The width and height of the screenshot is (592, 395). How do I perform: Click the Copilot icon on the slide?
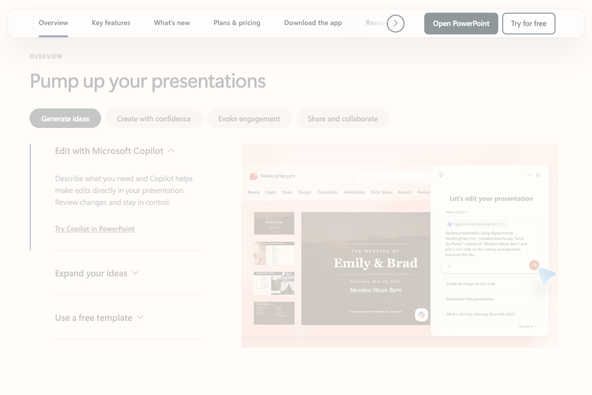coord(421,315)
